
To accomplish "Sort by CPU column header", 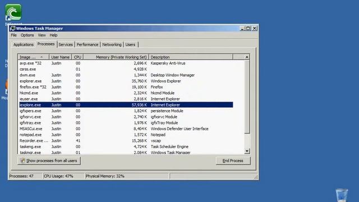I will [x=77, y=57].
